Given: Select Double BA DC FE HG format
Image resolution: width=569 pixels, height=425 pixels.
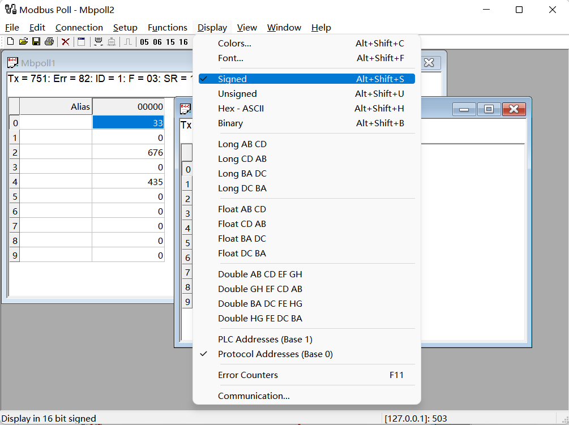Looking at the screenshot, I should tap(307, 303).
